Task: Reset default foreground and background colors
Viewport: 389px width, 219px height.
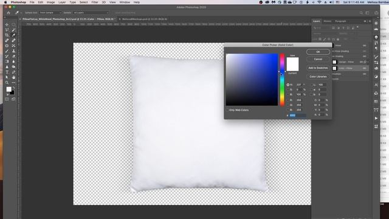Action: coord(7,94)
